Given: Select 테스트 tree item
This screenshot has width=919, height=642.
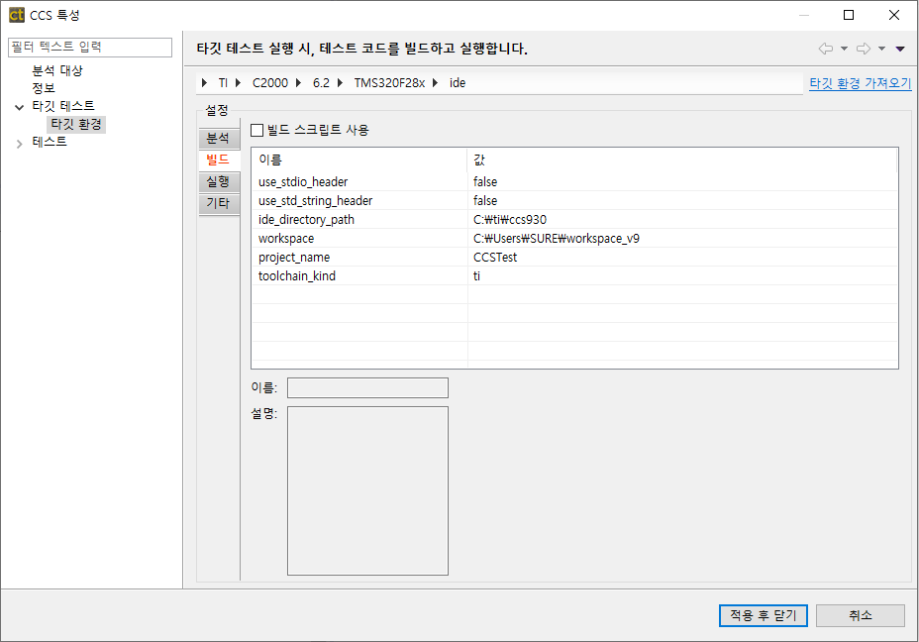Looking at the screenshot, I should click(x=50, y=142).
